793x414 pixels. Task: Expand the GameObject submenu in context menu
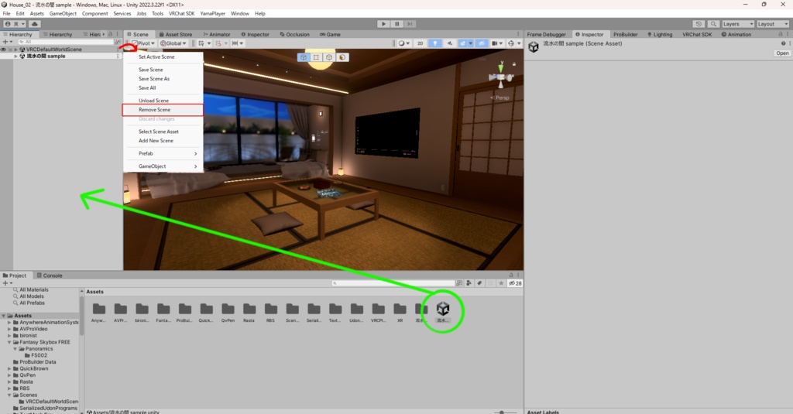(163, 166)
